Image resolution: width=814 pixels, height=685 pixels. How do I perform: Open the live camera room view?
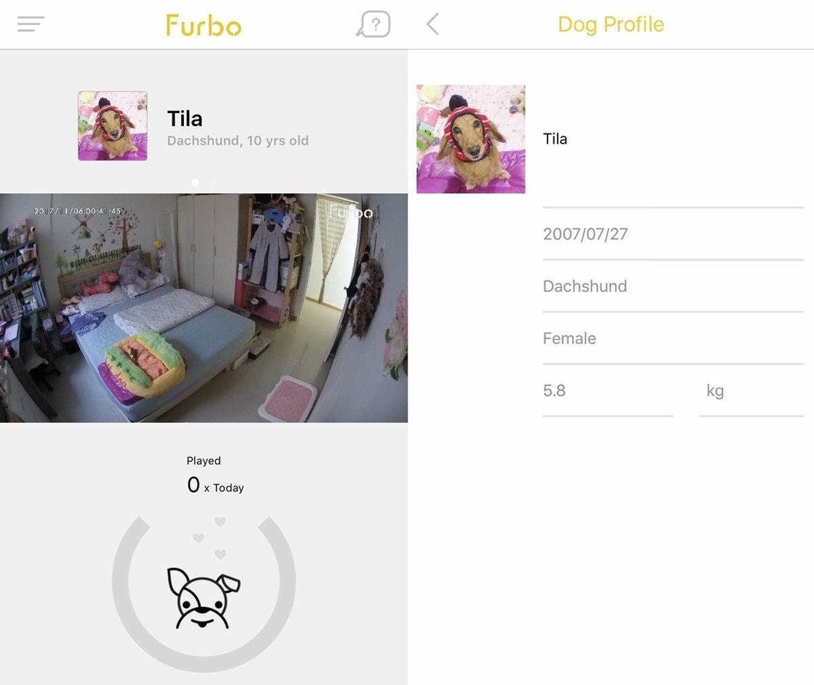[x=203, y=308]
